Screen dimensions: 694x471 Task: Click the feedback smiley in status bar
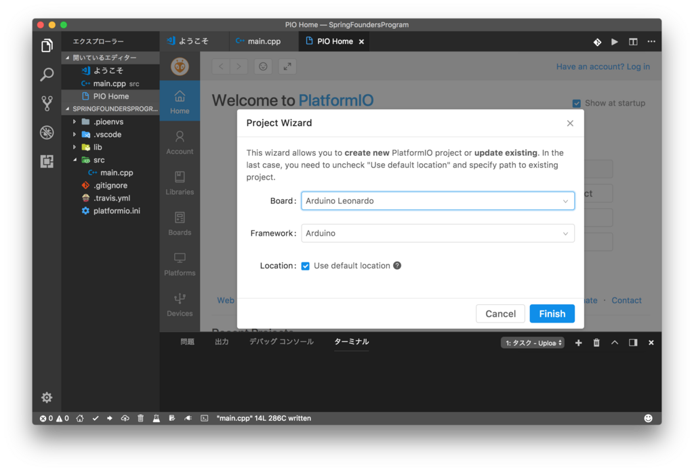[x=648, y=418]
